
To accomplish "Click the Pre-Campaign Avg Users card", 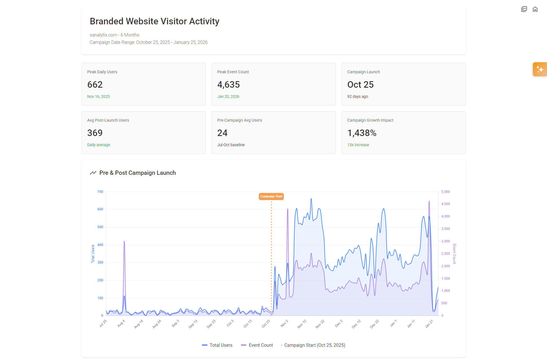I will point(273,132).
